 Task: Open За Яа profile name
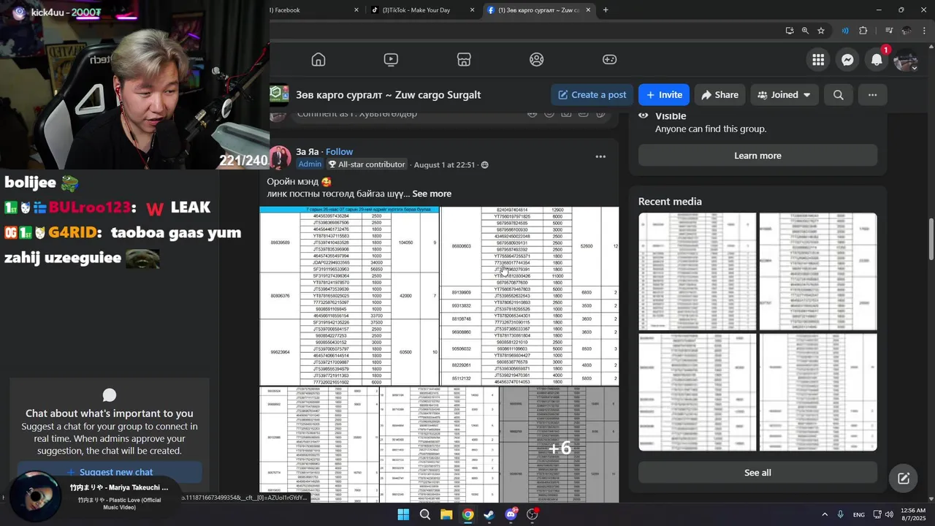click(x=308, y=152)
